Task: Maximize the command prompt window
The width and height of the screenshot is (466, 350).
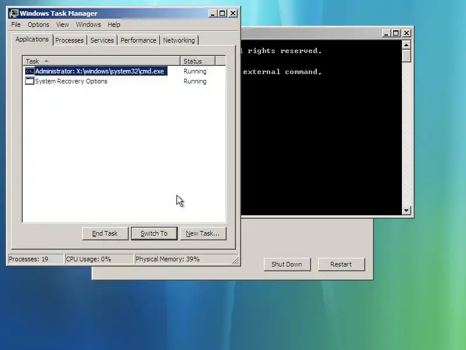Action: (396, 33)
